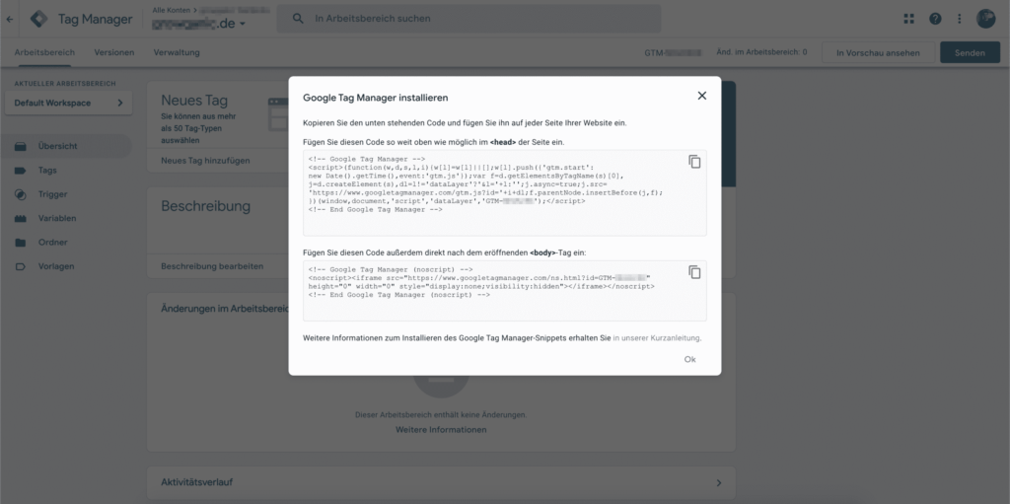Screen dimensions: 1010x504
Task: Click the Trigger sidebar icon
Action: [x=21, y=194]
